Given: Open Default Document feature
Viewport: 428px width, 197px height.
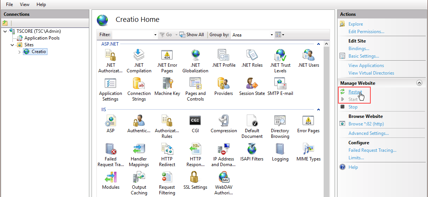Looking at the screenshot, I should point(252,127).
